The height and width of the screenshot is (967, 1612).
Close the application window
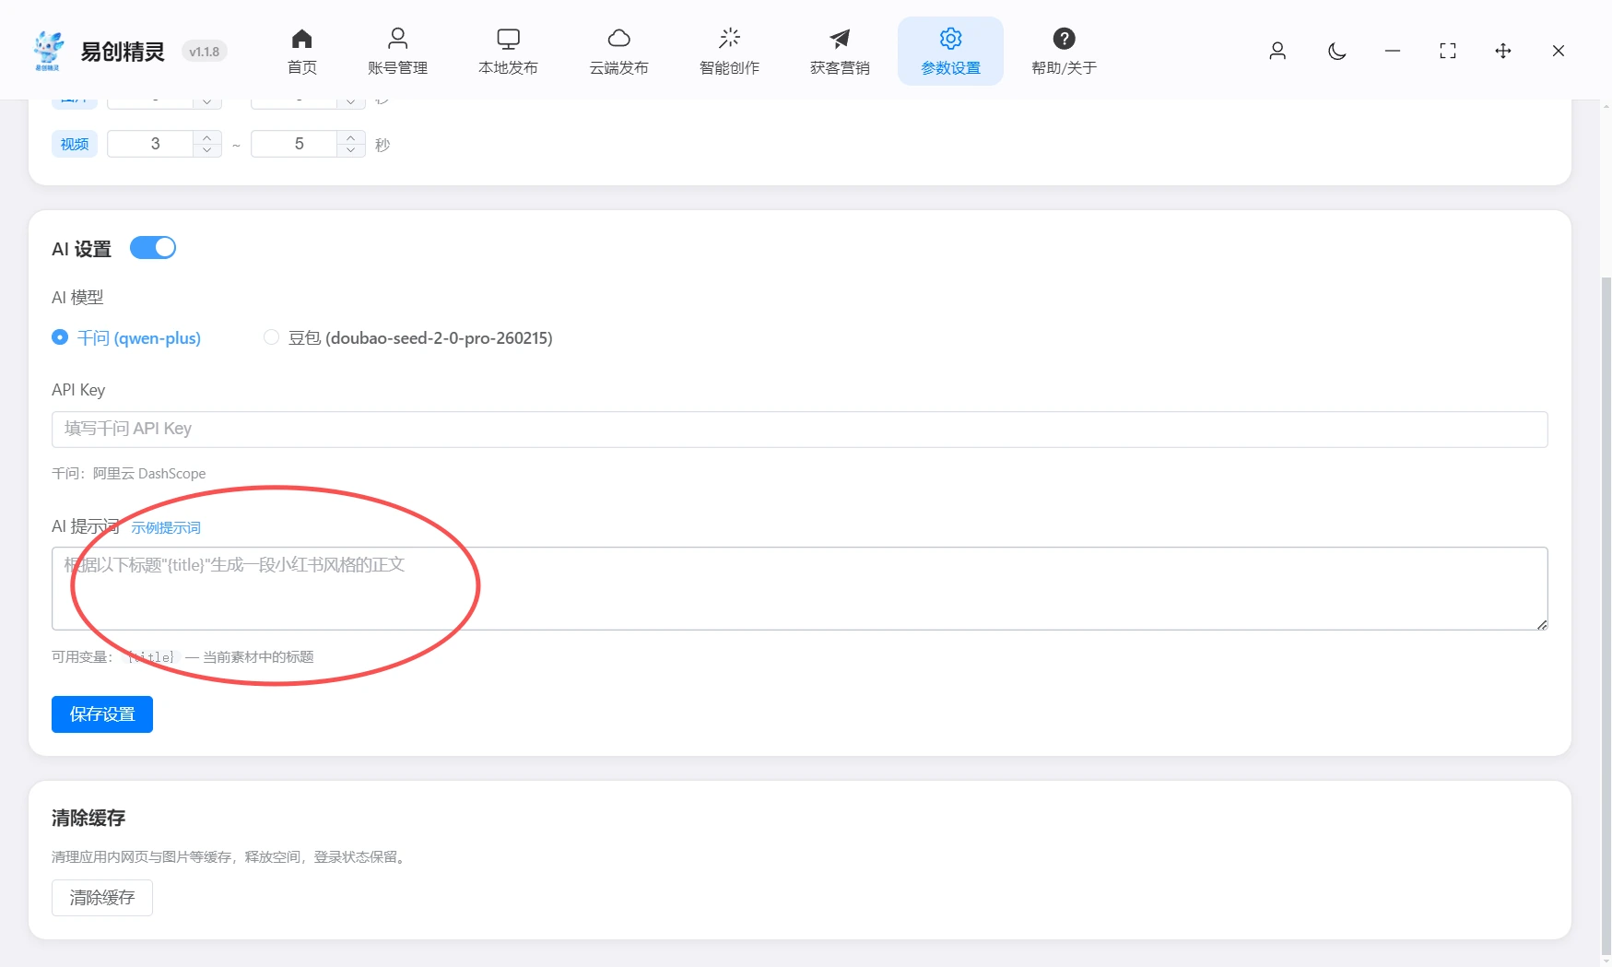1559,51
